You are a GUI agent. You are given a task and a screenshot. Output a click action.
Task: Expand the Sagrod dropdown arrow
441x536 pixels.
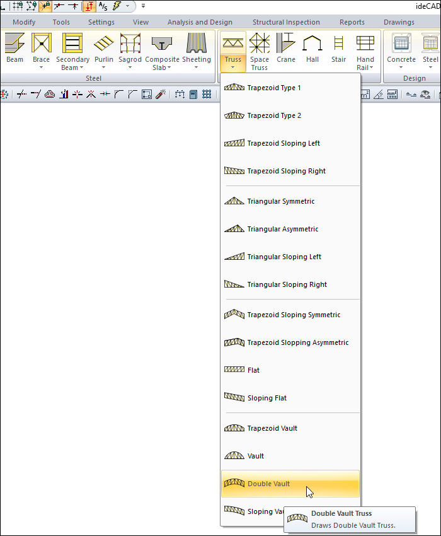[x=130, y=67]
